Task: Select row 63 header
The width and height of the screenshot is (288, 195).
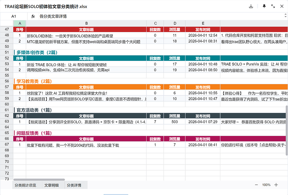Action: click(x=7, y=122)
